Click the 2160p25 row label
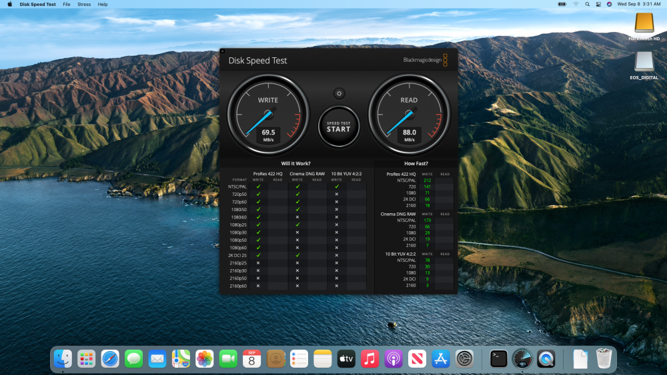 pos(238,263)
